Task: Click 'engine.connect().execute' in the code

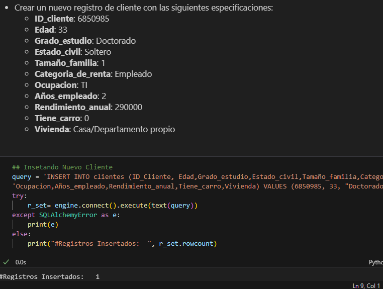Action: pyautogui.click(x=101, y=205)
